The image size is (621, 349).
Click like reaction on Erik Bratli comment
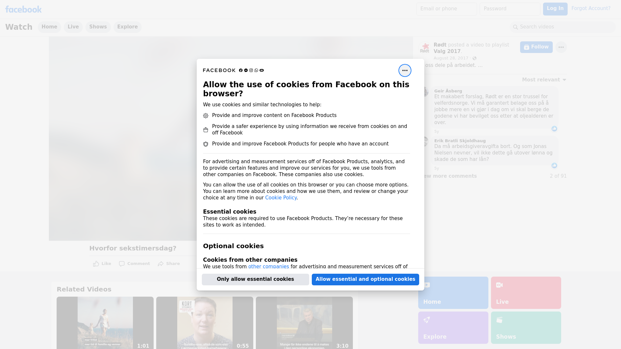[554, 165]
